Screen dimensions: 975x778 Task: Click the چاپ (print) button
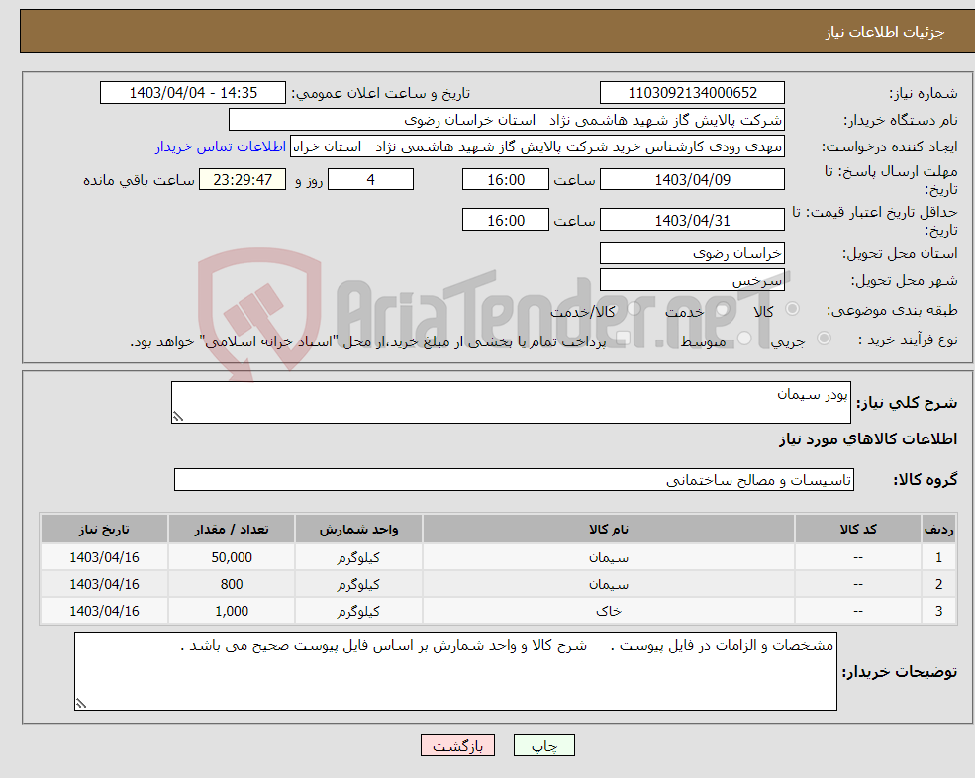(x=543, y=745)
